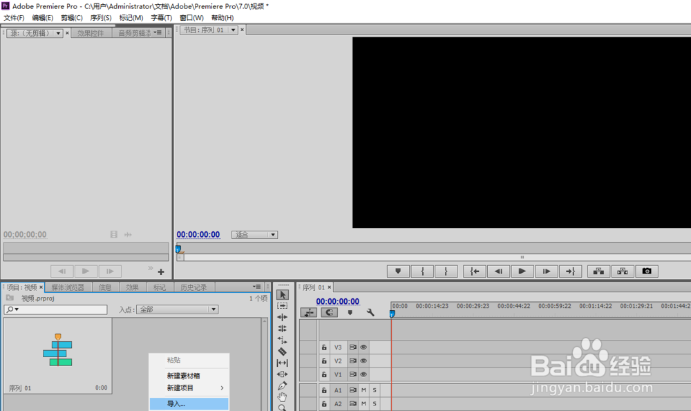The image size is (691, 411).
Task: Select the Razor tool
Action: (x=283, y=352)
